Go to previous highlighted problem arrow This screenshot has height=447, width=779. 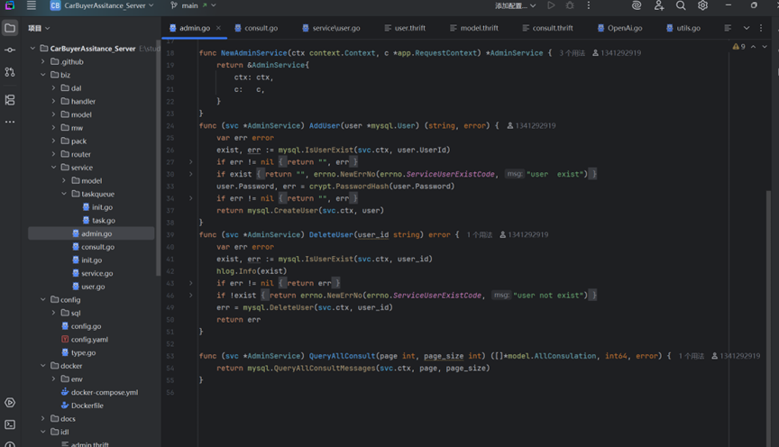[753, 47]
